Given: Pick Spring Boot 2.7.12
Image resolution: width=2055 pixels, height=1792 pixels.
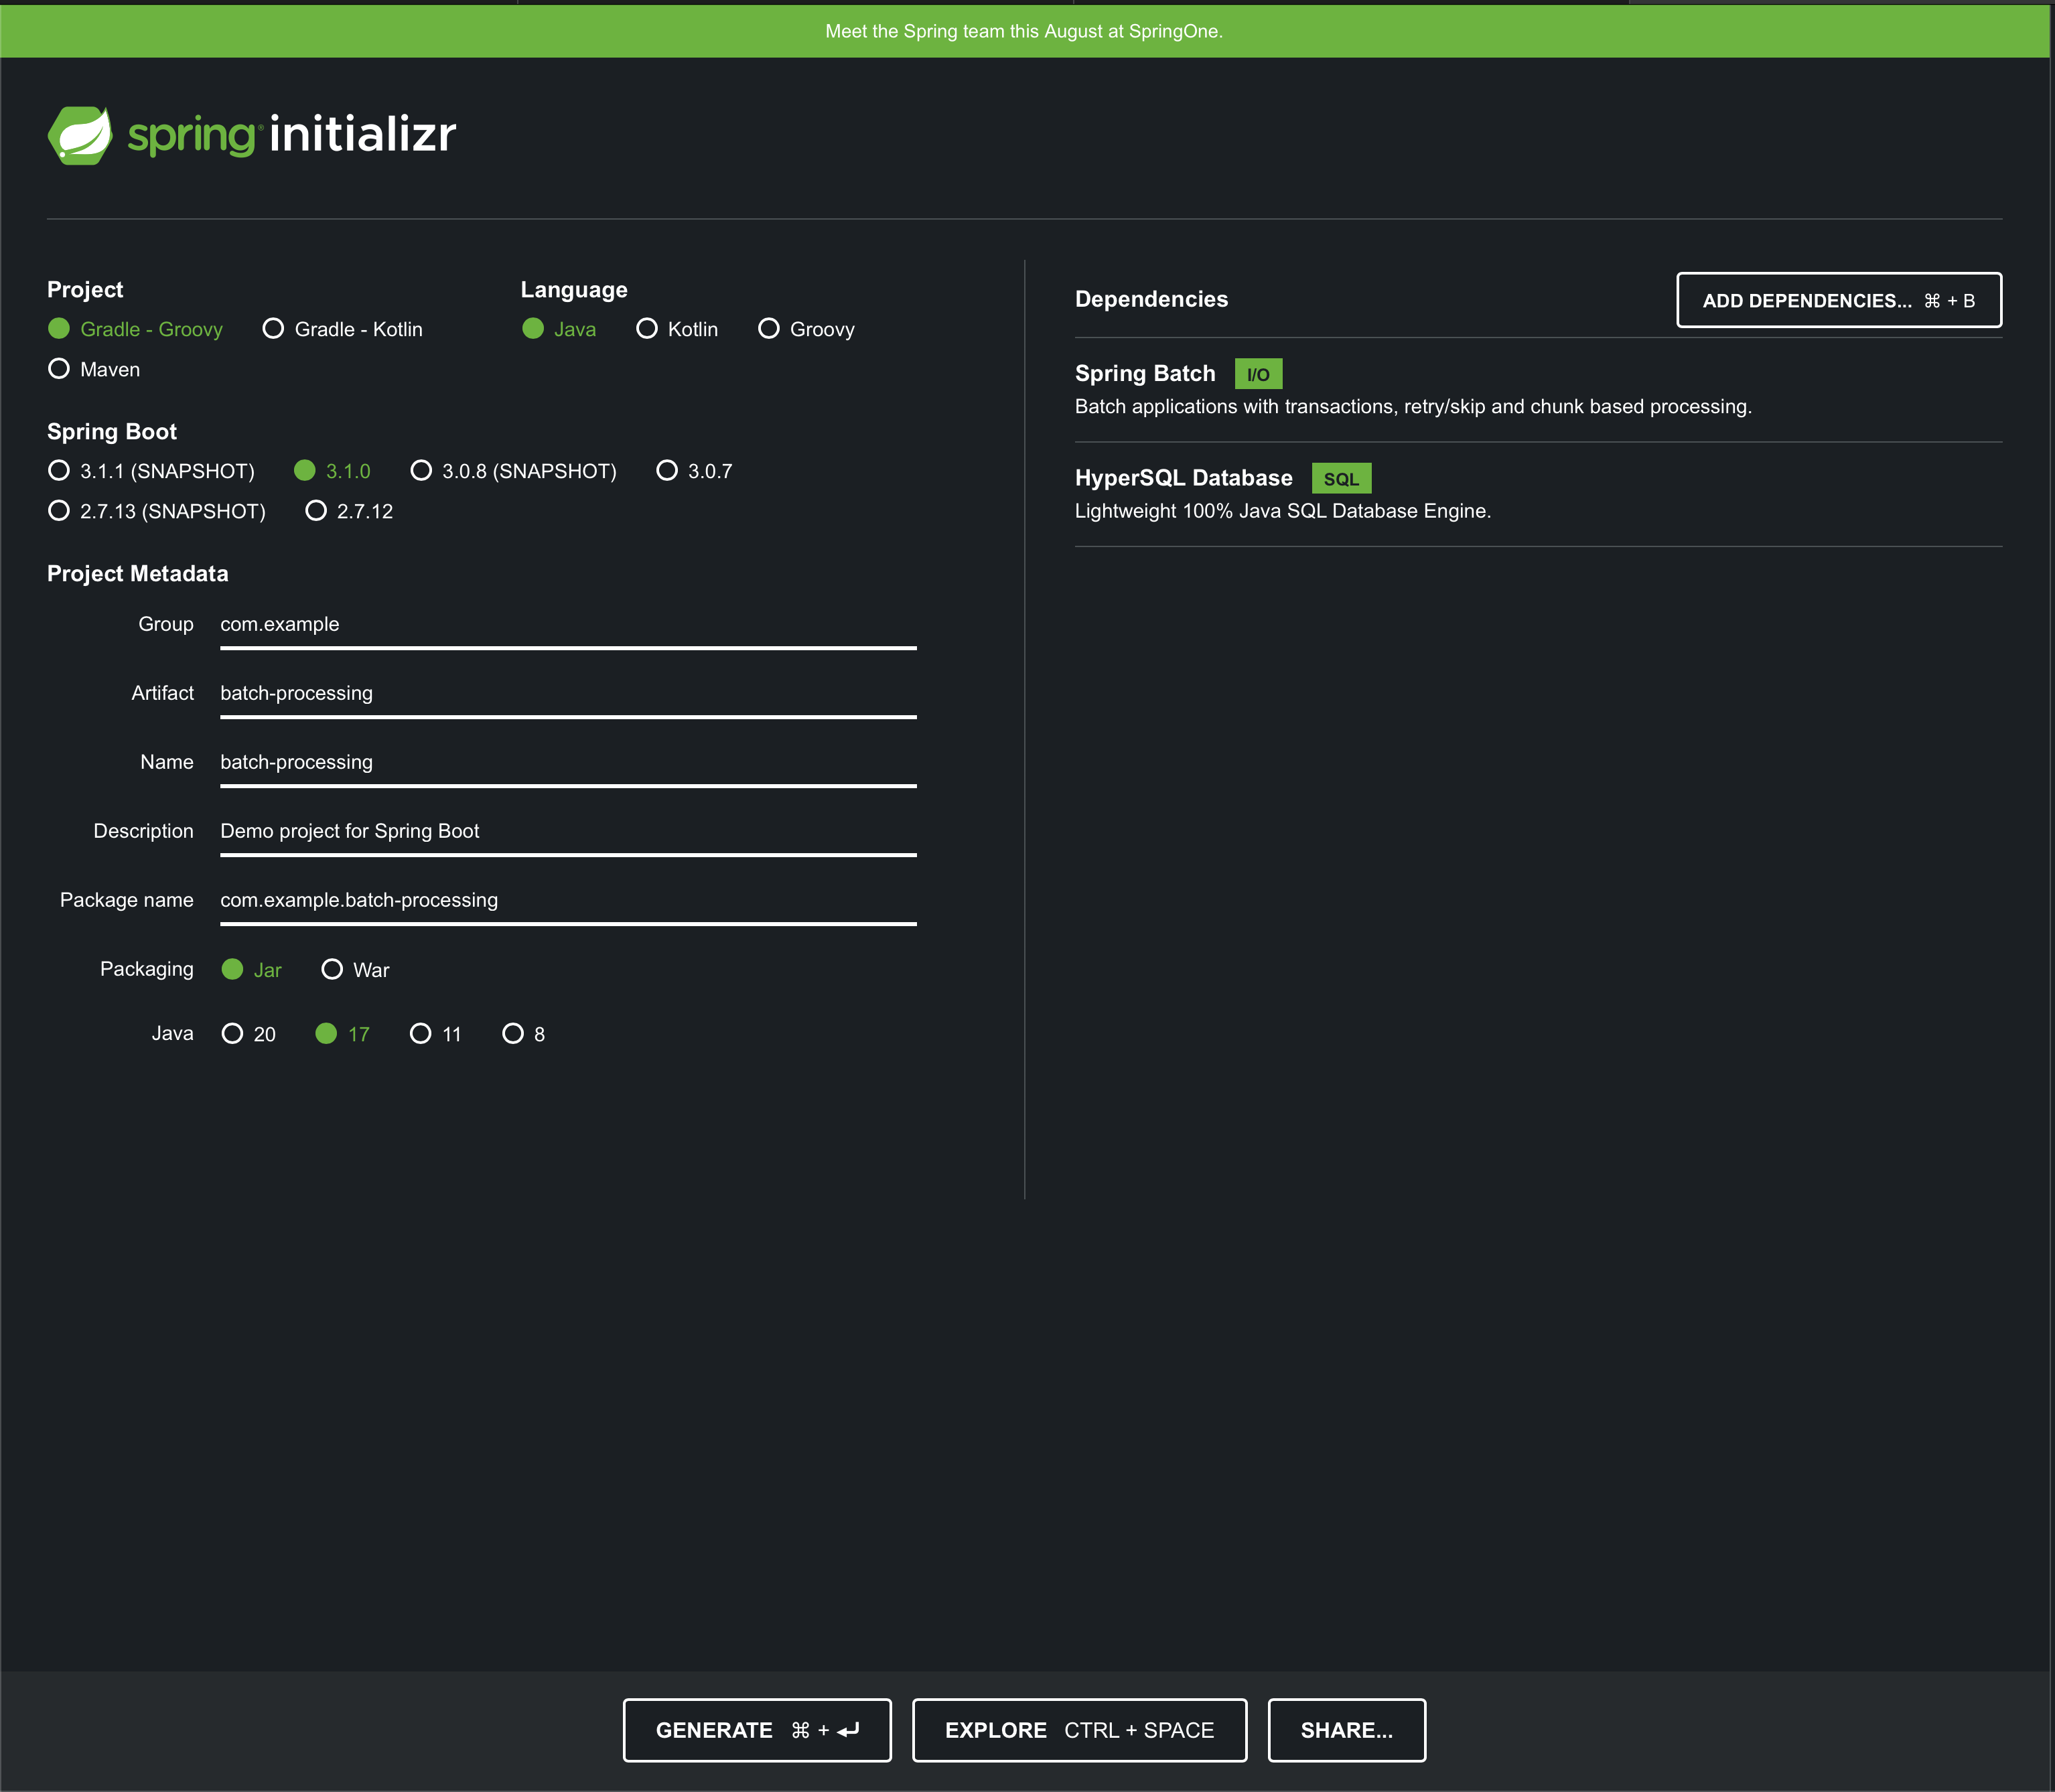Looking at the screenshot, I should pos(317,511).
